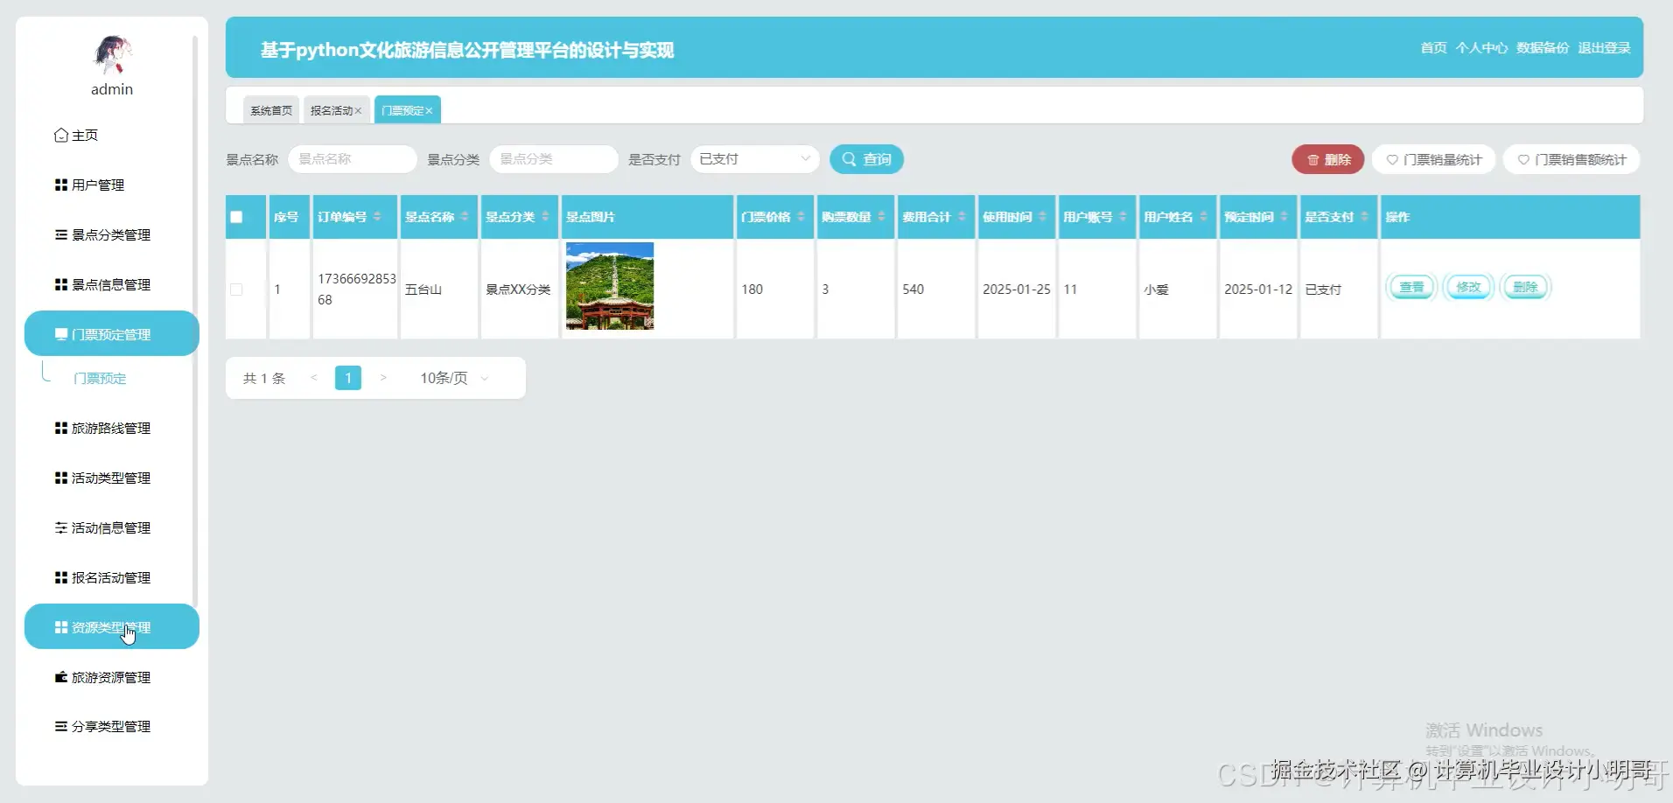Switch to 系统首页 tab
Viewport: 1673px width, 803px height.
[271, 110]
